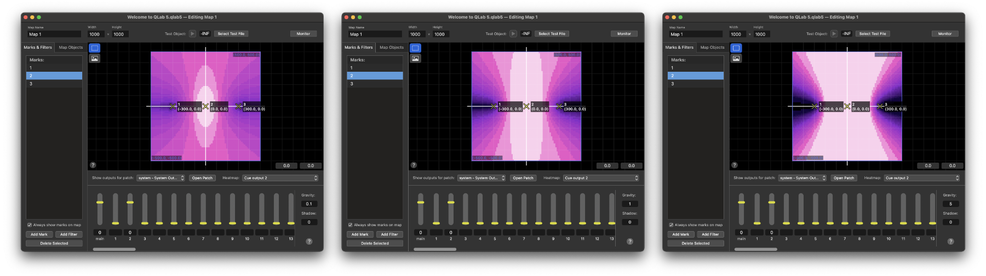Click map help question mark in Gravity 5 window
Screen dimensions: 986x276
coord(735,165)
